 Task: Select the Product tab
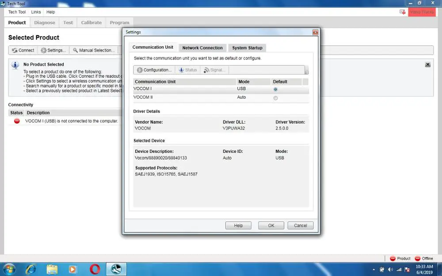[x=17, y=23]
